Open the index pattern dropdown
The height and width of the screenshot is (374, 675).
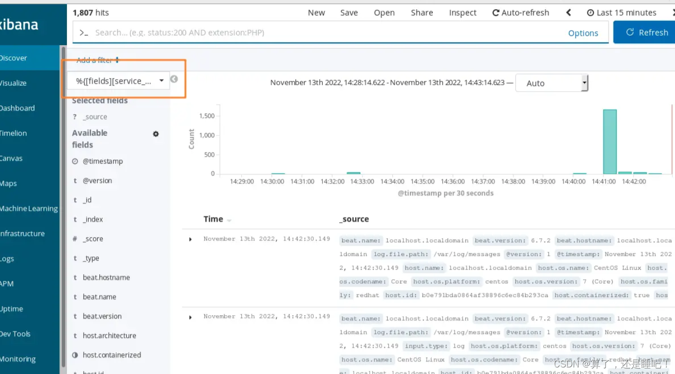(x=118, y=81)
